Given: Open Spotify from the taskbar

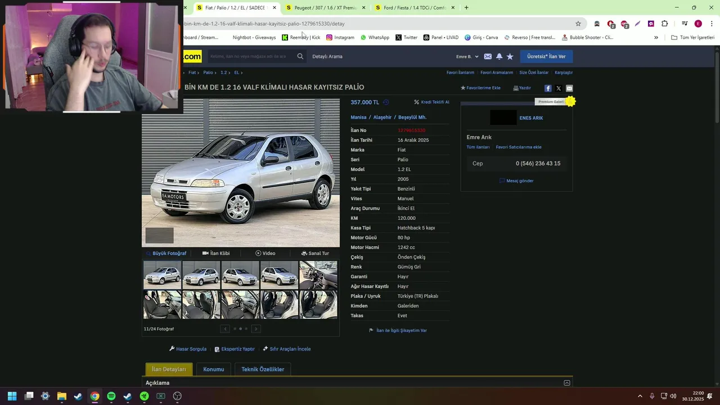Looking at the screenshot, I should coord(111,396).
